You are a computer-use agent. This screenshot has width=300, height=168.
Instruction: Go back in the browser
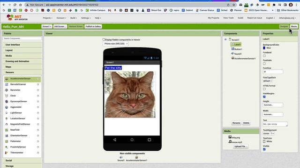pyautogui.click(x=4, y=5)
